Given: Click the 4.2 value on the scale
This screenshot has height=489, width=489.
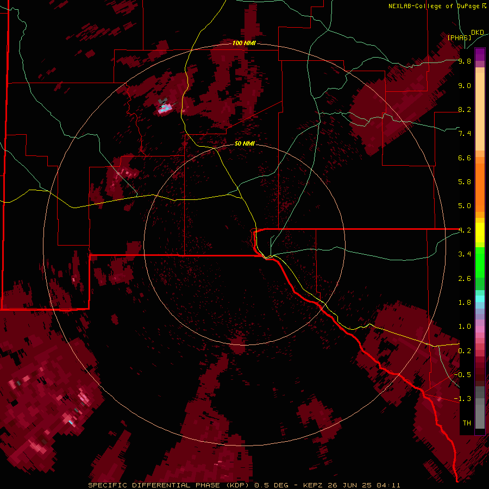Looking at the screenshot, I should pos(465,230).
